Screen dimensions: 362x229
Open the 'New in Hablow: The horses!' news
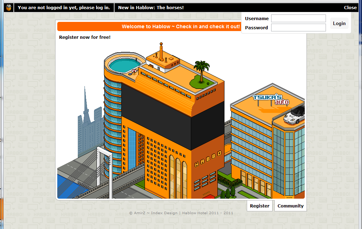tap(151, 7)
